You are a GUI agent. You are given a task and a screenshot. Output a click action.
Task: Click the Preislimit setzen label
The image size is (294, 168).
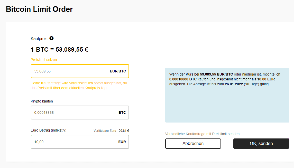pyautogui.click(x=44, y=60)
